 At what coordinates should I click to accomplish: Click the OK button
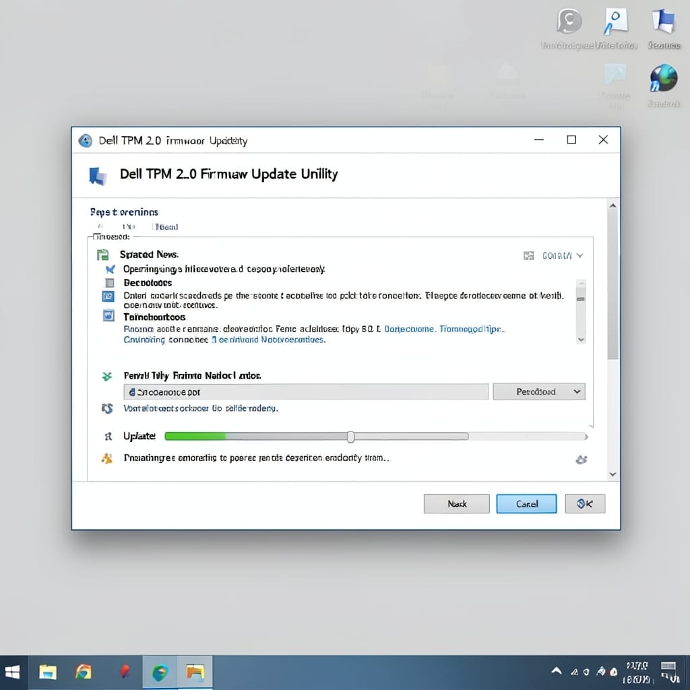[x=585, y=503]
